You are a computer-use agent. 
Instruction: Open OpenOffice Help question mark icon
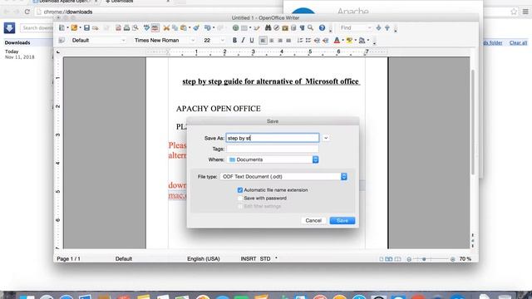pos(322,27)
